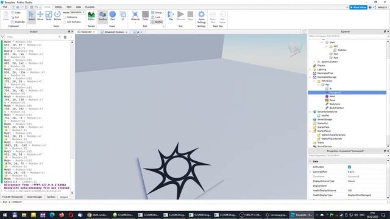
Task: Open Firefox from the taskbar
Action: pyautogui.click(x=62, y=215)
